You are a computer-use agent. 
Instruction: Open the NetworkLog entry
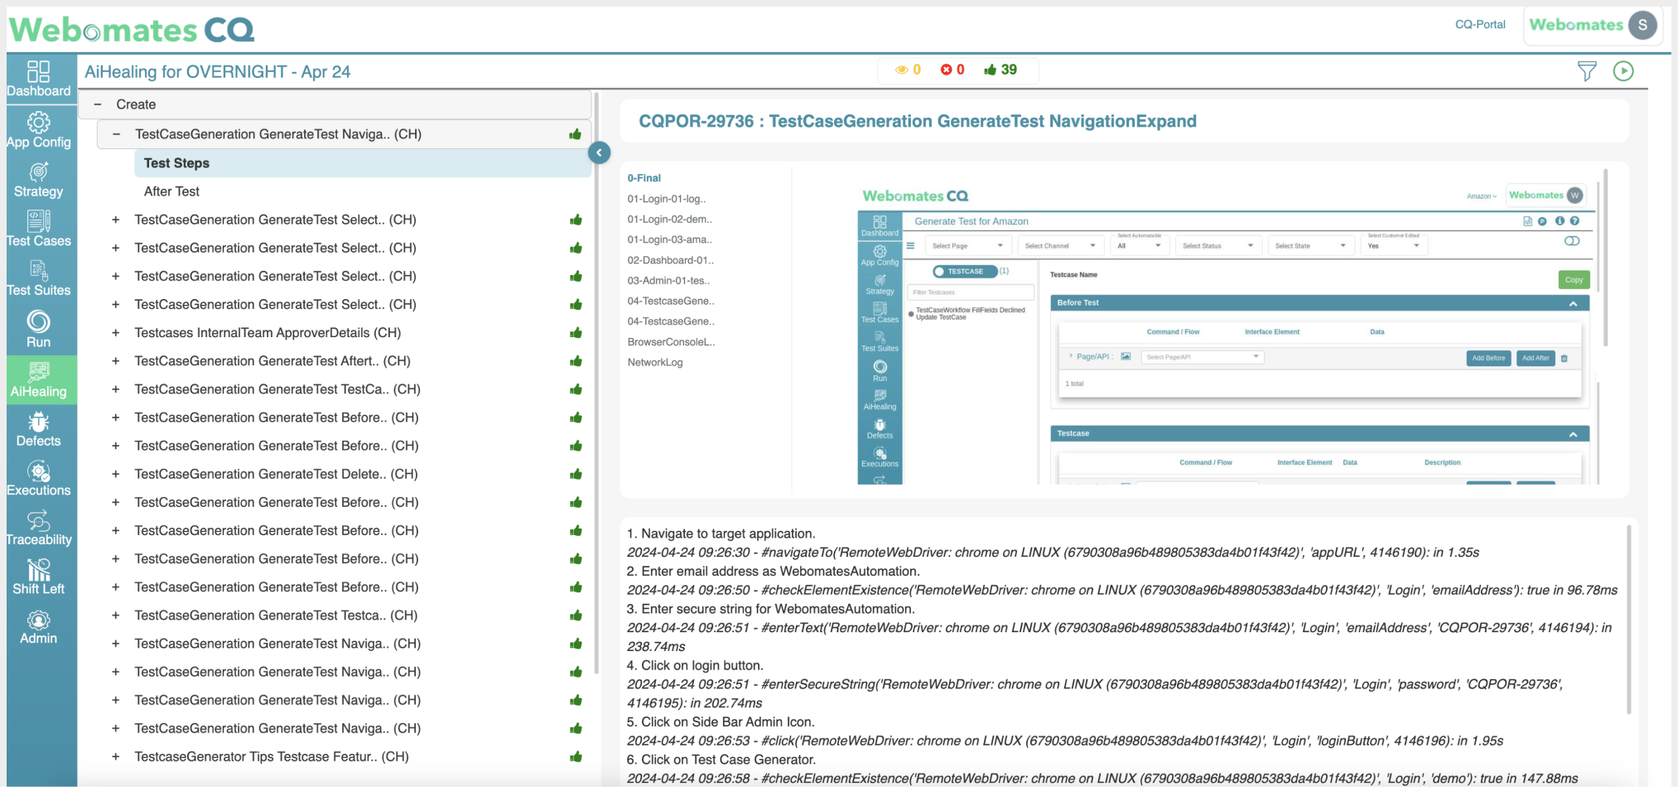pos(655,362)
